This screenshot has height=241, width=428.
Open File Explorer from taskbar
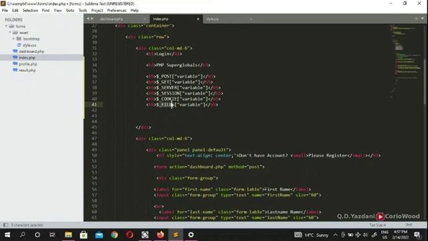pyautogui.click(x=68, y=235)
